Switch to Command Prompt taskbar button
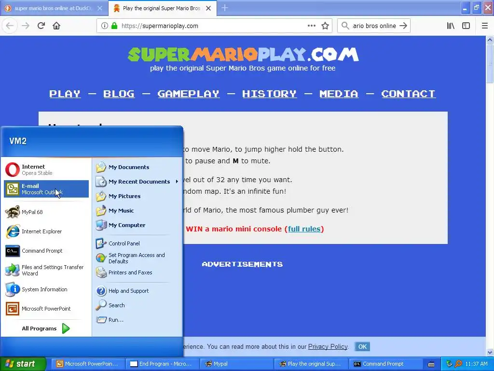 coord(384,364)
